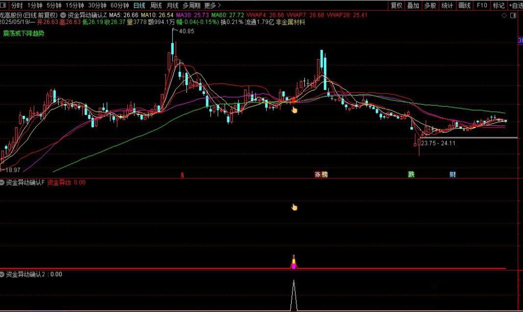Click the diamond icon at chart top-right
Viewport: 523px width, 312px height.
click(504, 16)
